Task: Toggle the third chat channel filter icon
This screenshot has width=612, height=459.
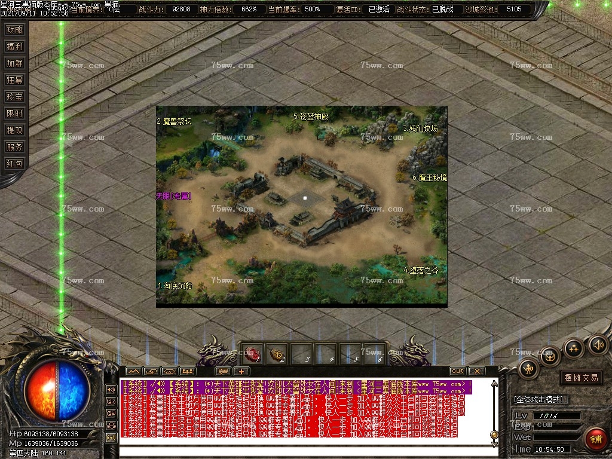Action: pyautogui.click(x=111, y=414)
